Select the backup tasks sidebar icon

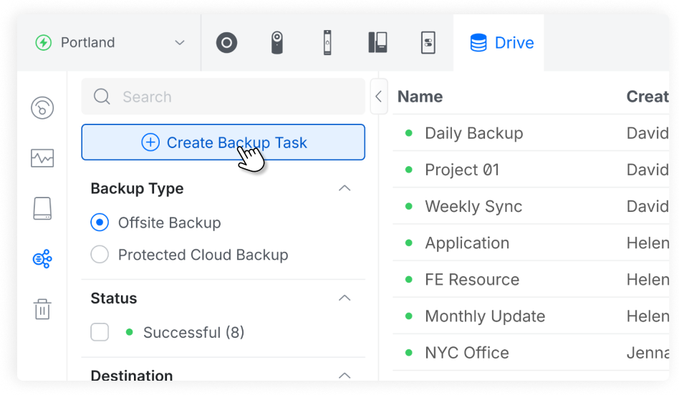click(x=42, y=259)
